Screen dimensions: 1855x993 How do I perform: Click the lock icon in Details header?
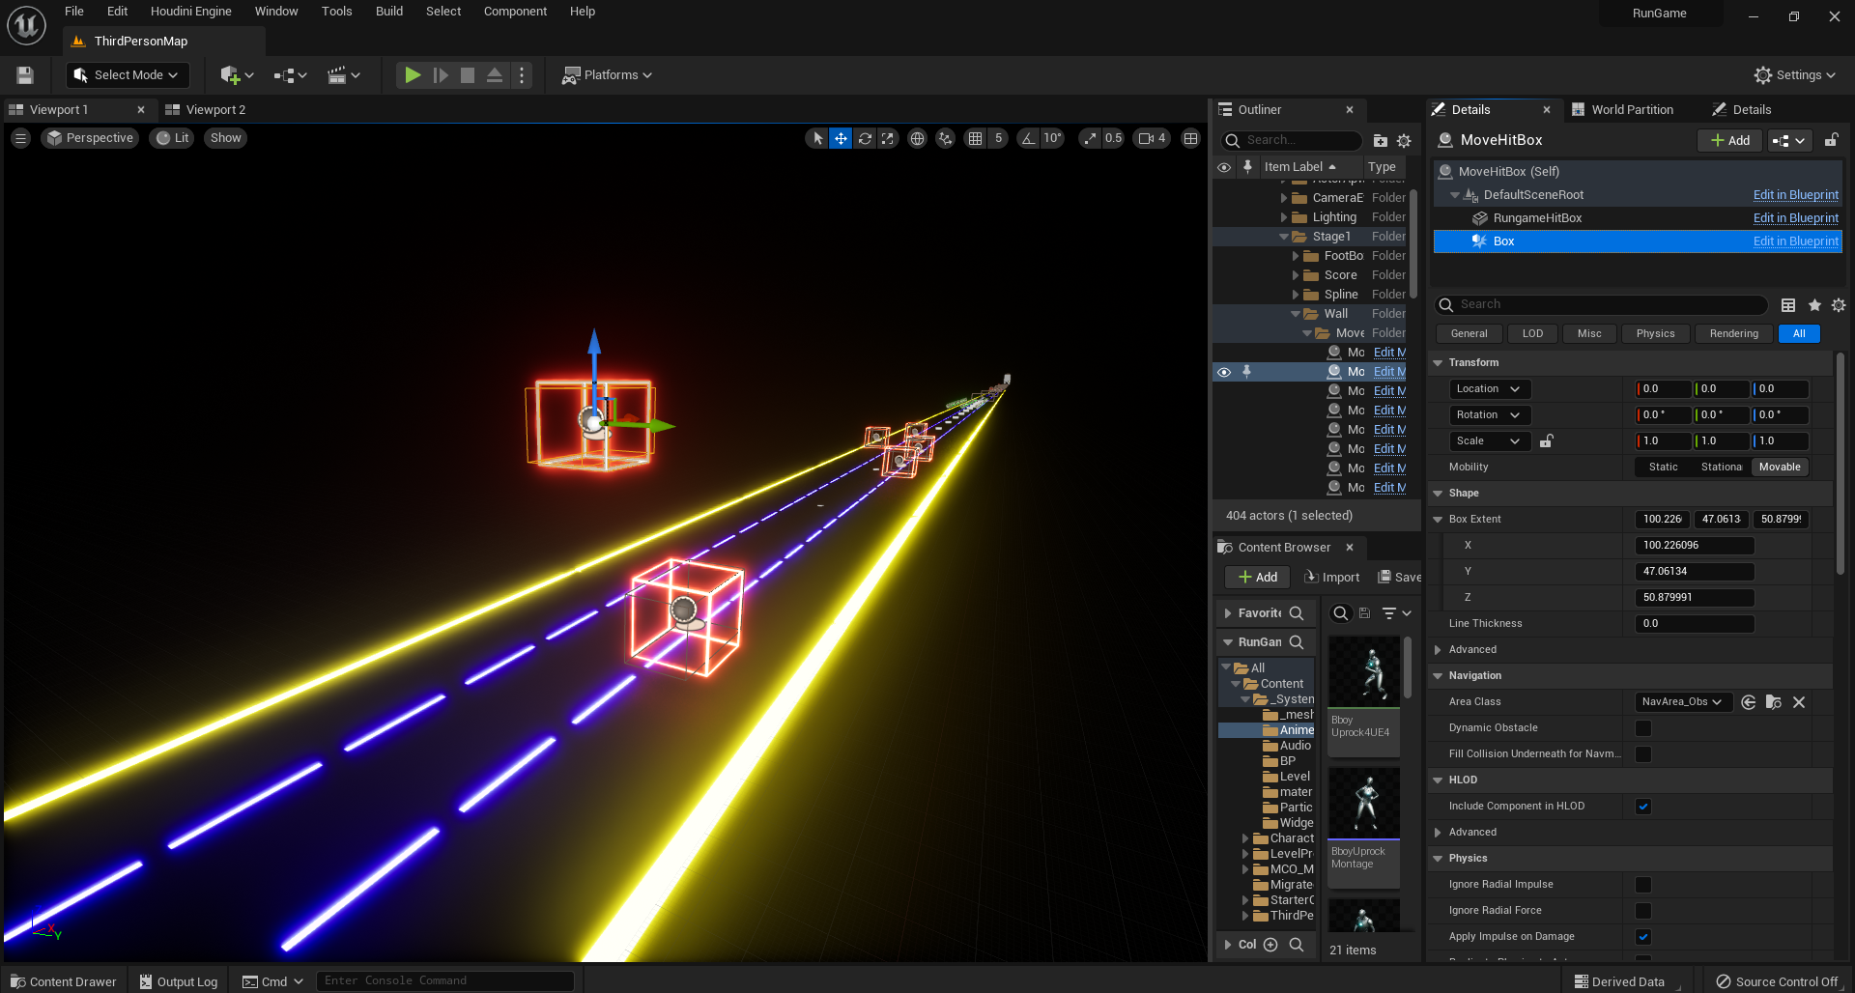pos(1831,140)
